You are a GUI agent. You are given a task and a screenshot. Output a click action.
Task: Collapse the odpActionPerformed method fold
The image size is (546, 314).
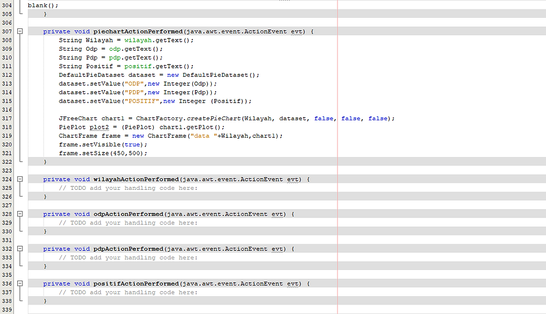point(20,214)
